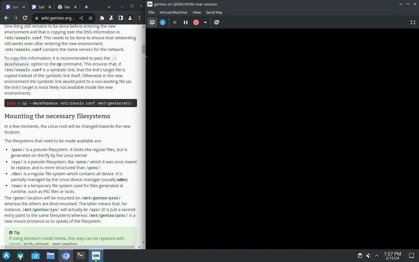Open green app icon in taskbar
The image size is (419, 262).
(20, 256)
